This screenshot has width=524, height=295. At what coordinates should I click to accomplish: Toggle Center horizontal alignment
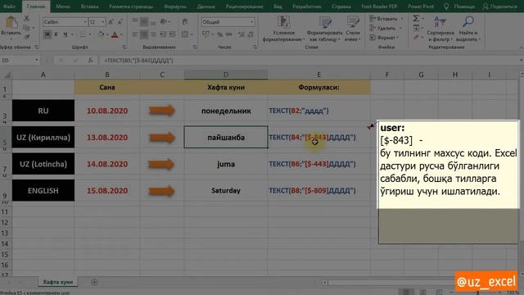(144, 34)
